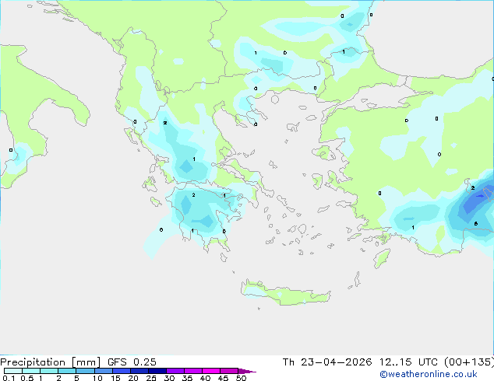Click the '(00+135)' forecast offset text
The width and height of the screenshot is (494, 381).
click(x=469, y=362)
